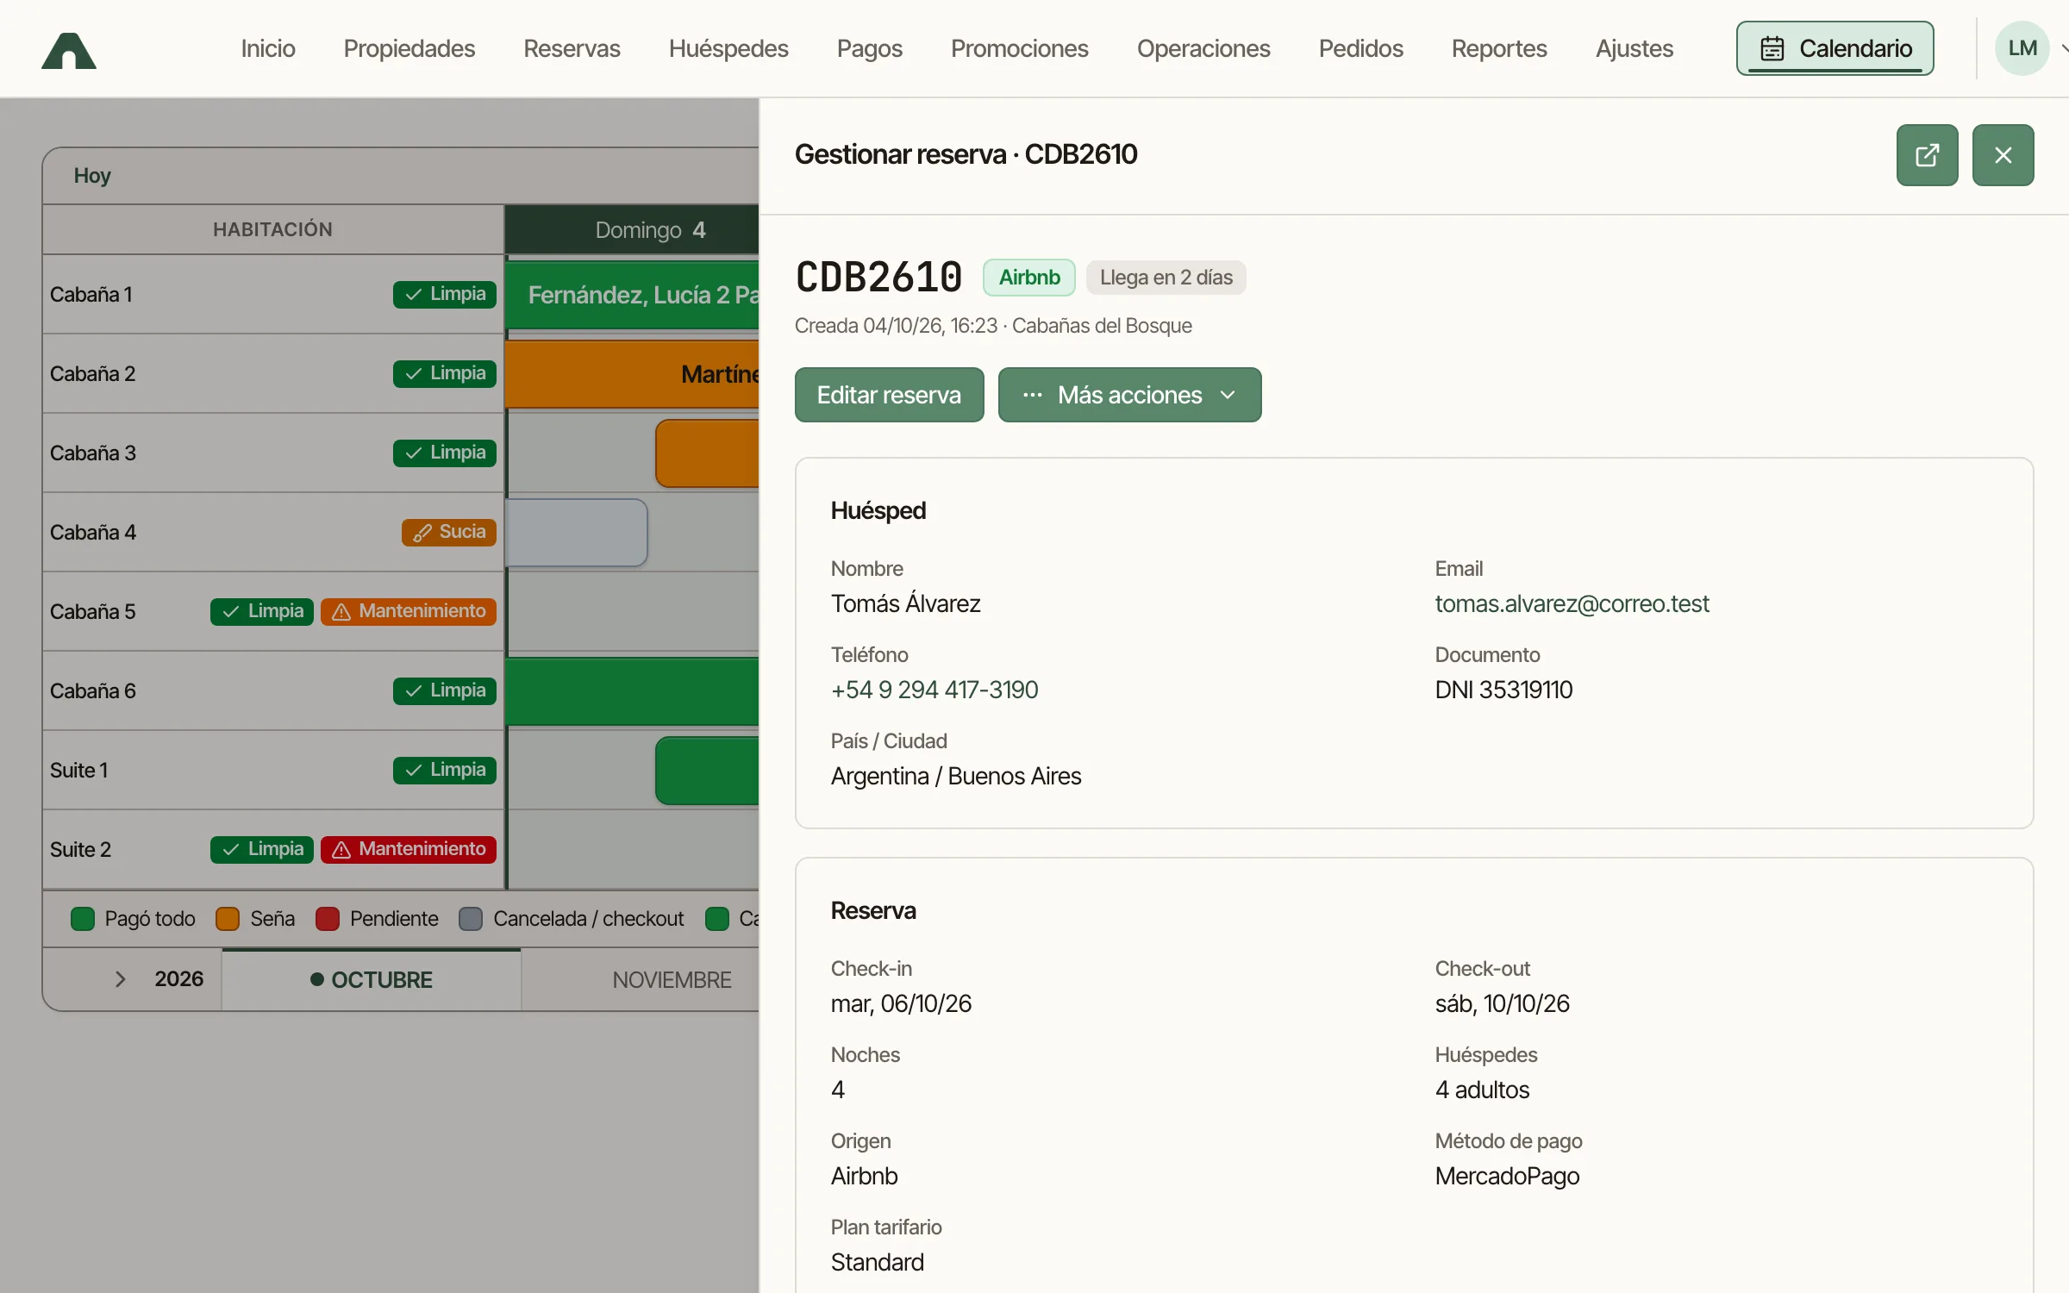This screenshot has width=2069, height=1293.
Task: Open the LM user avatar menu
Action: click(2022, 48)
